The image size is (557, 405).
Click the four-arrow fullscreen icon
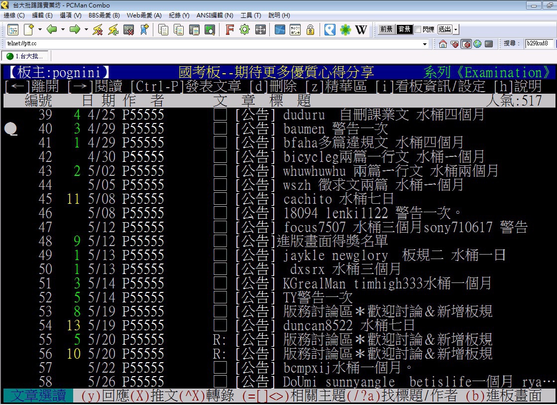(x=260, y=29)
